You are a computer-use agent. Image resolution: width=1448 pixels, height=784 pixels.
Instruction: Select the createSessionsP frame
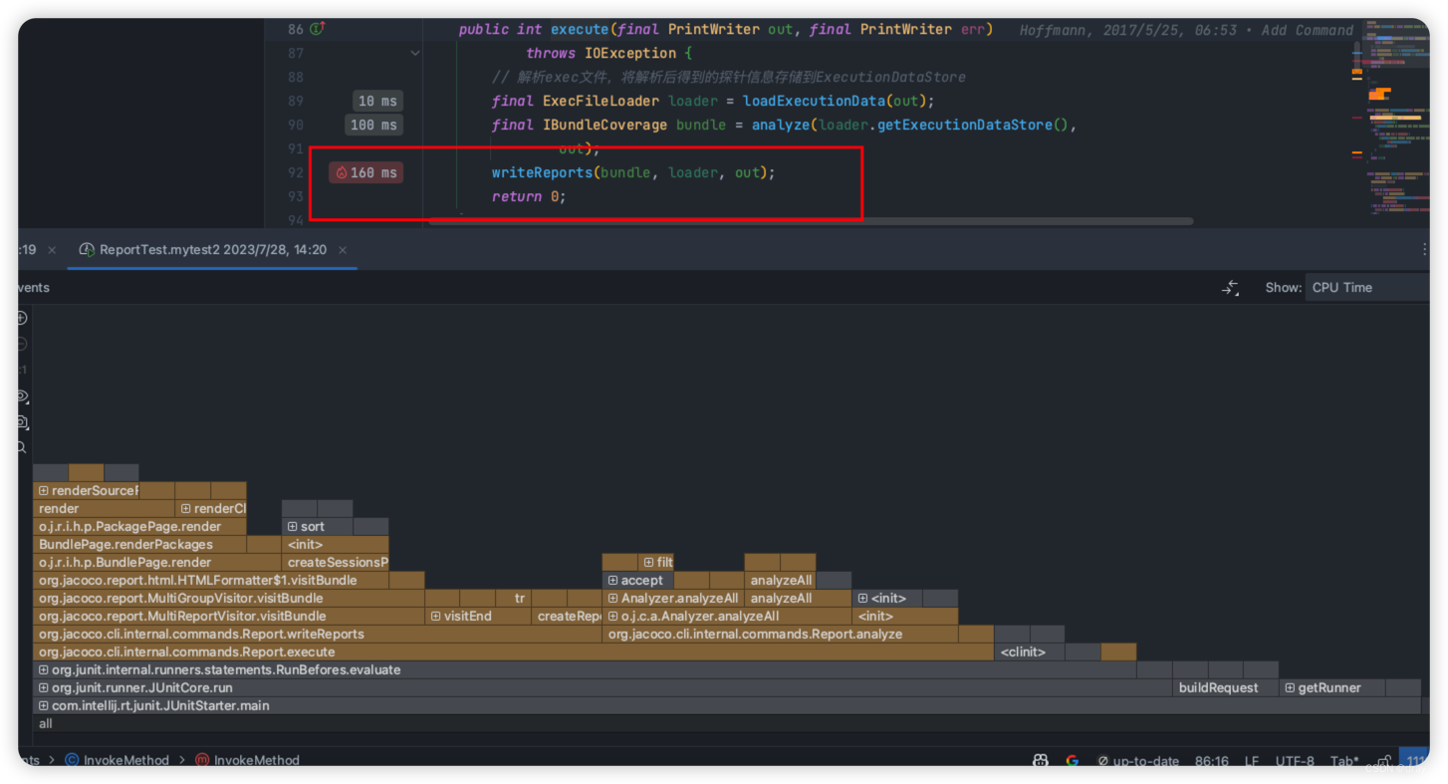tap(336, 563)
